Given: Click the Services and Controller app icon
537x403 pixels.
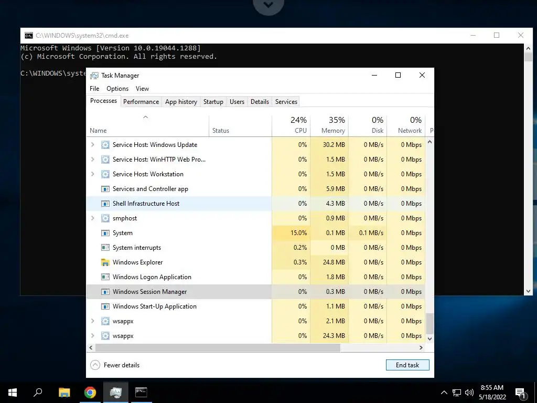Looking at the screenshot, I should 105,189.
